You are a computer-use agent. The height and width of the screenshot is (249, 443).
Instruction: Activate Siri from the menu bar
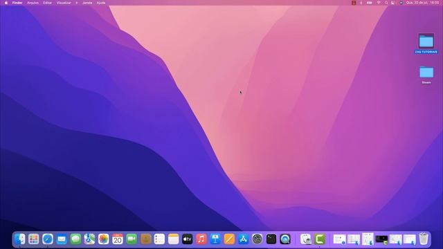click(401, 3)
